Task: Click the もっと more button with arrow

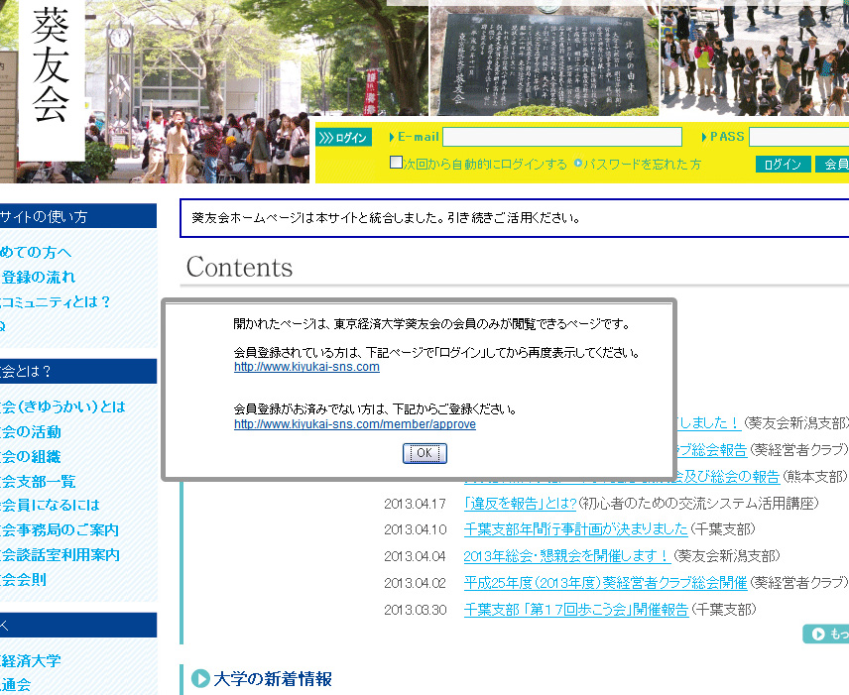Action: (825, 635)
